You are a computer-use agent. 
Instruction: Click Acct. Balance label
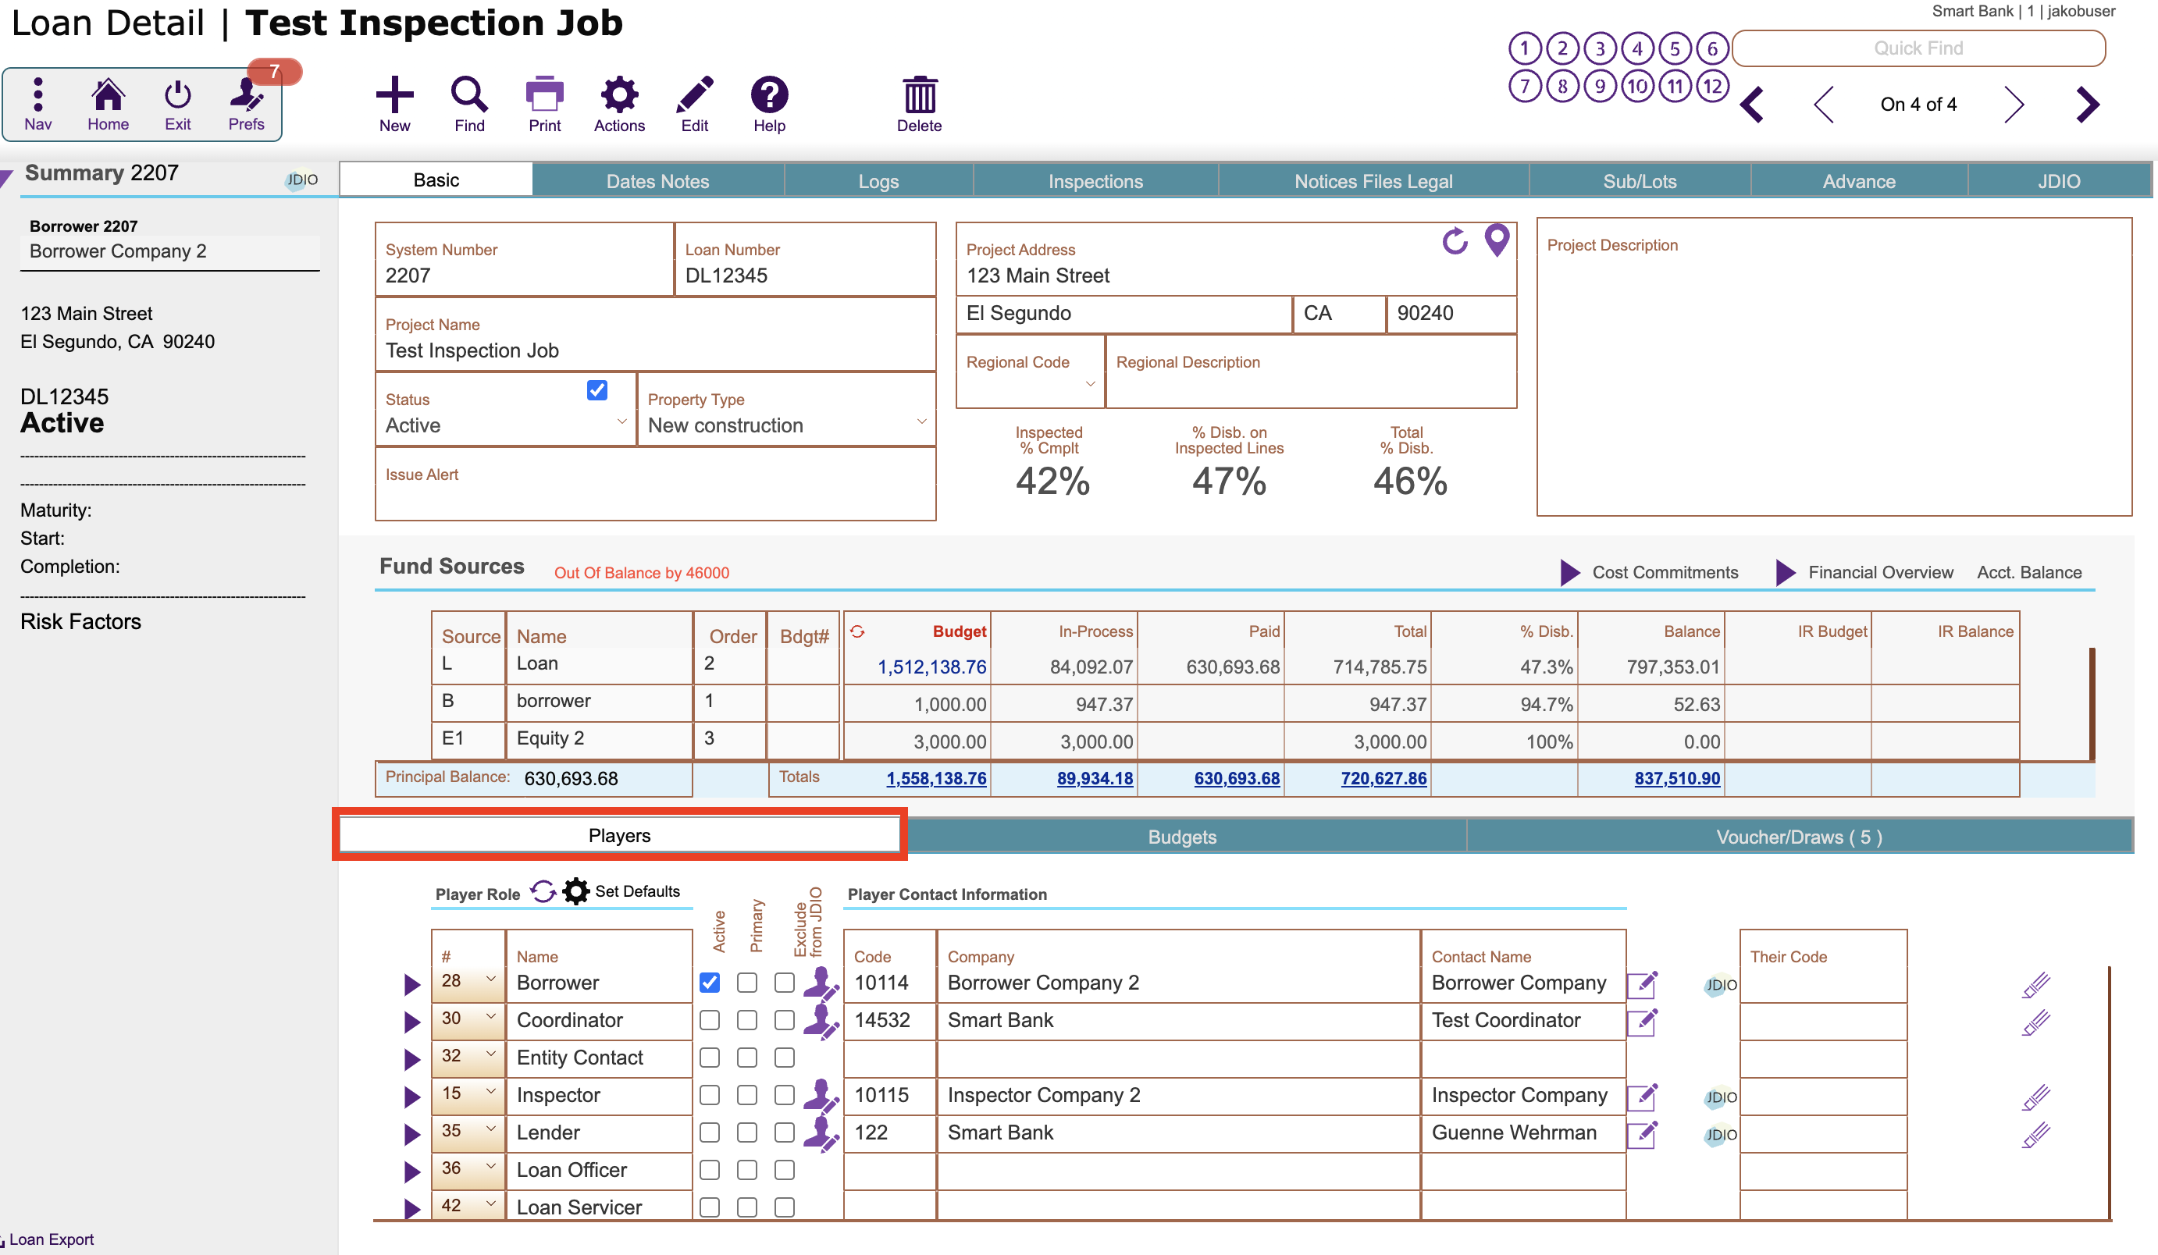tap(2028, 573)
